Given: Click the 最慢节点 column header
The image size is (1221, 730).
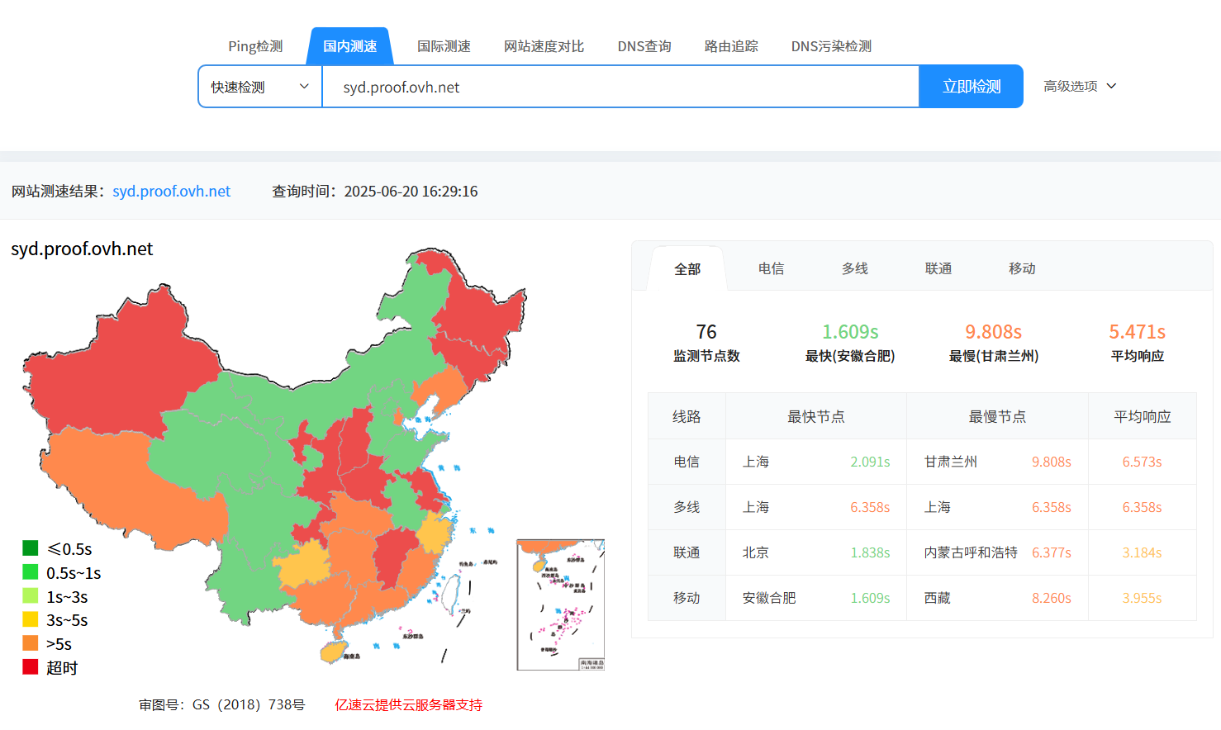Looking at the screenshot, I should 997,416.
